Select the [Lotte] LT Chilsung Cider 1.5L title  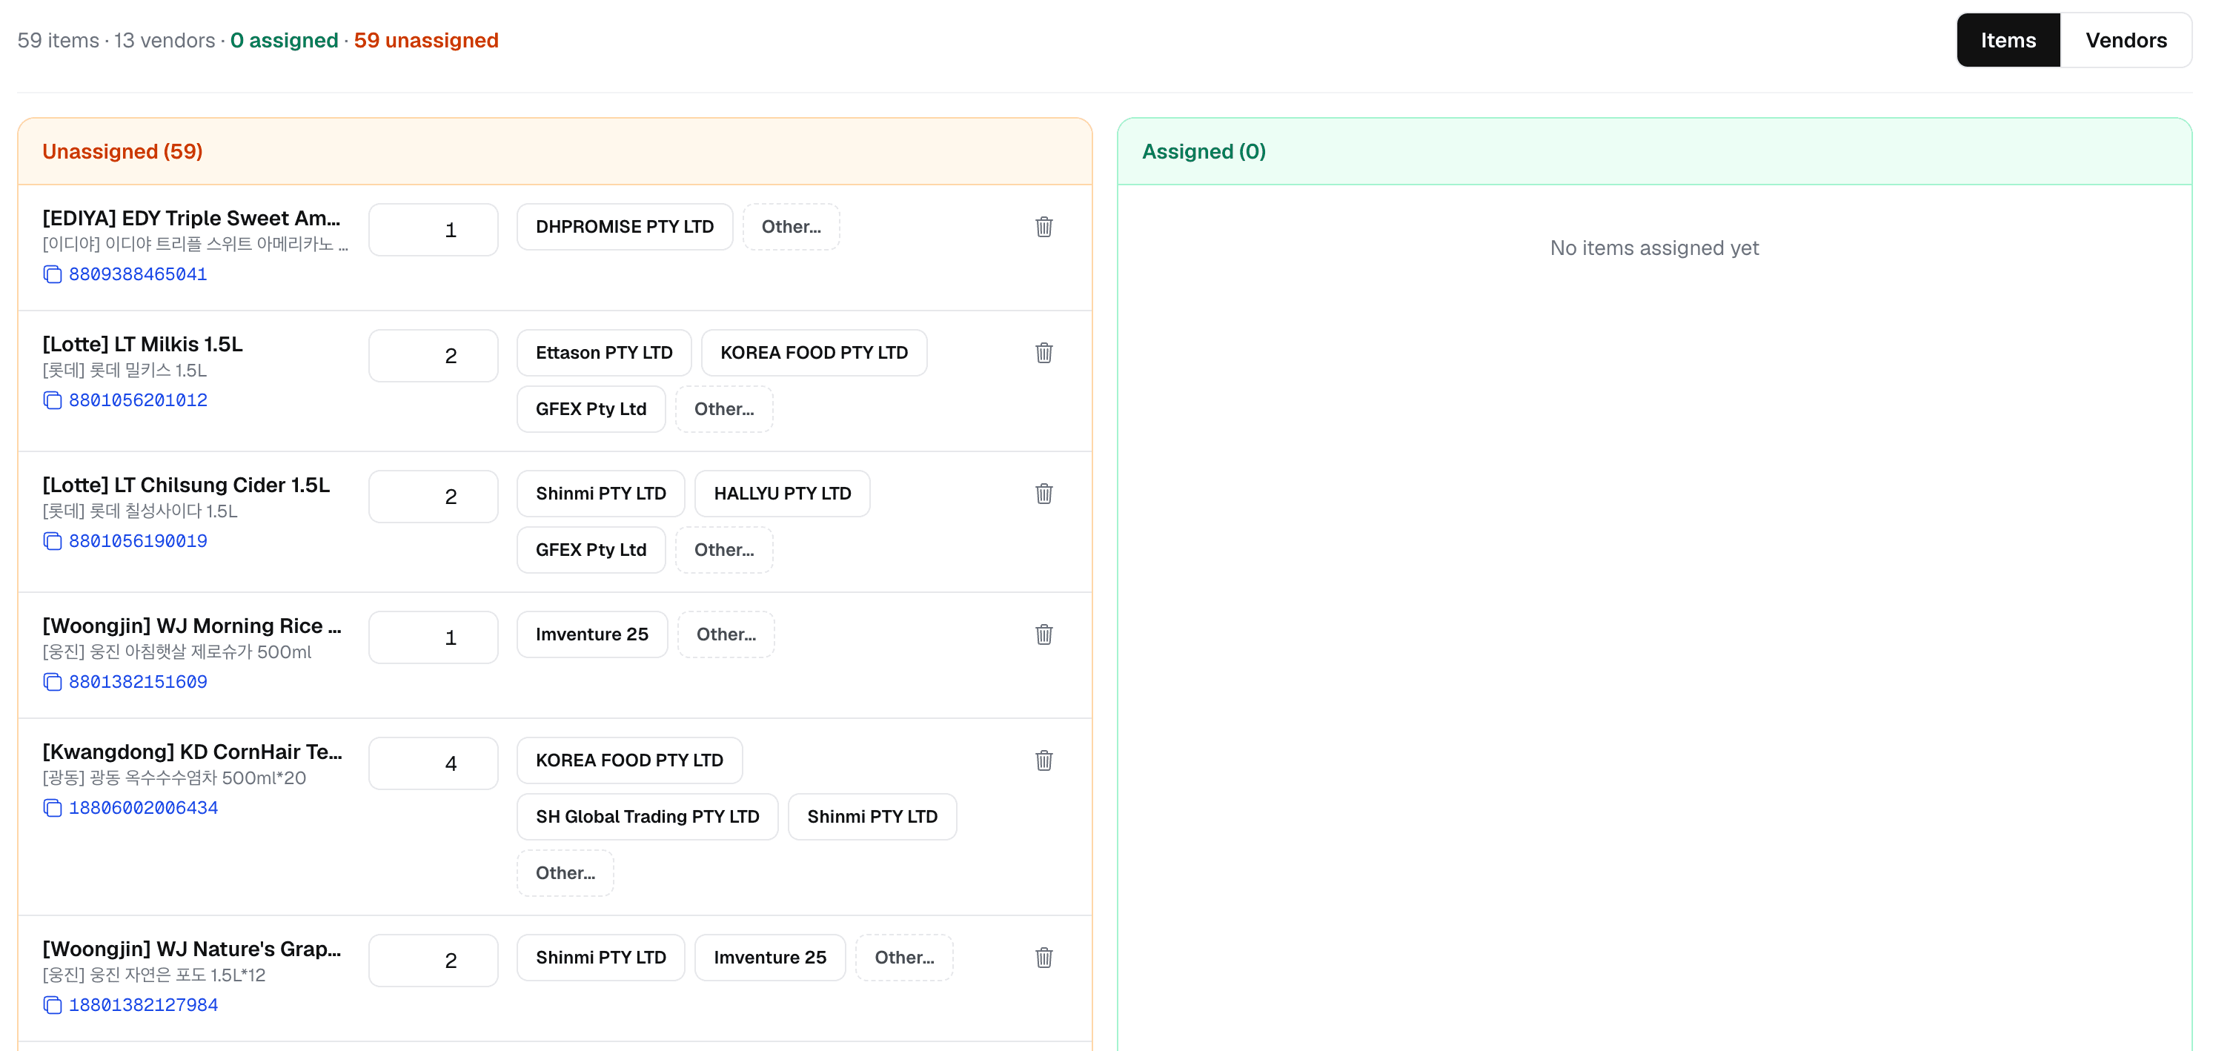click(x=187, y=485)
